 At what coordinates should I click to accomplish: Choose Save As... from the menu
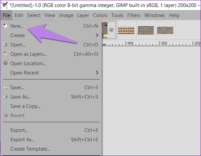tap(51, 97)
